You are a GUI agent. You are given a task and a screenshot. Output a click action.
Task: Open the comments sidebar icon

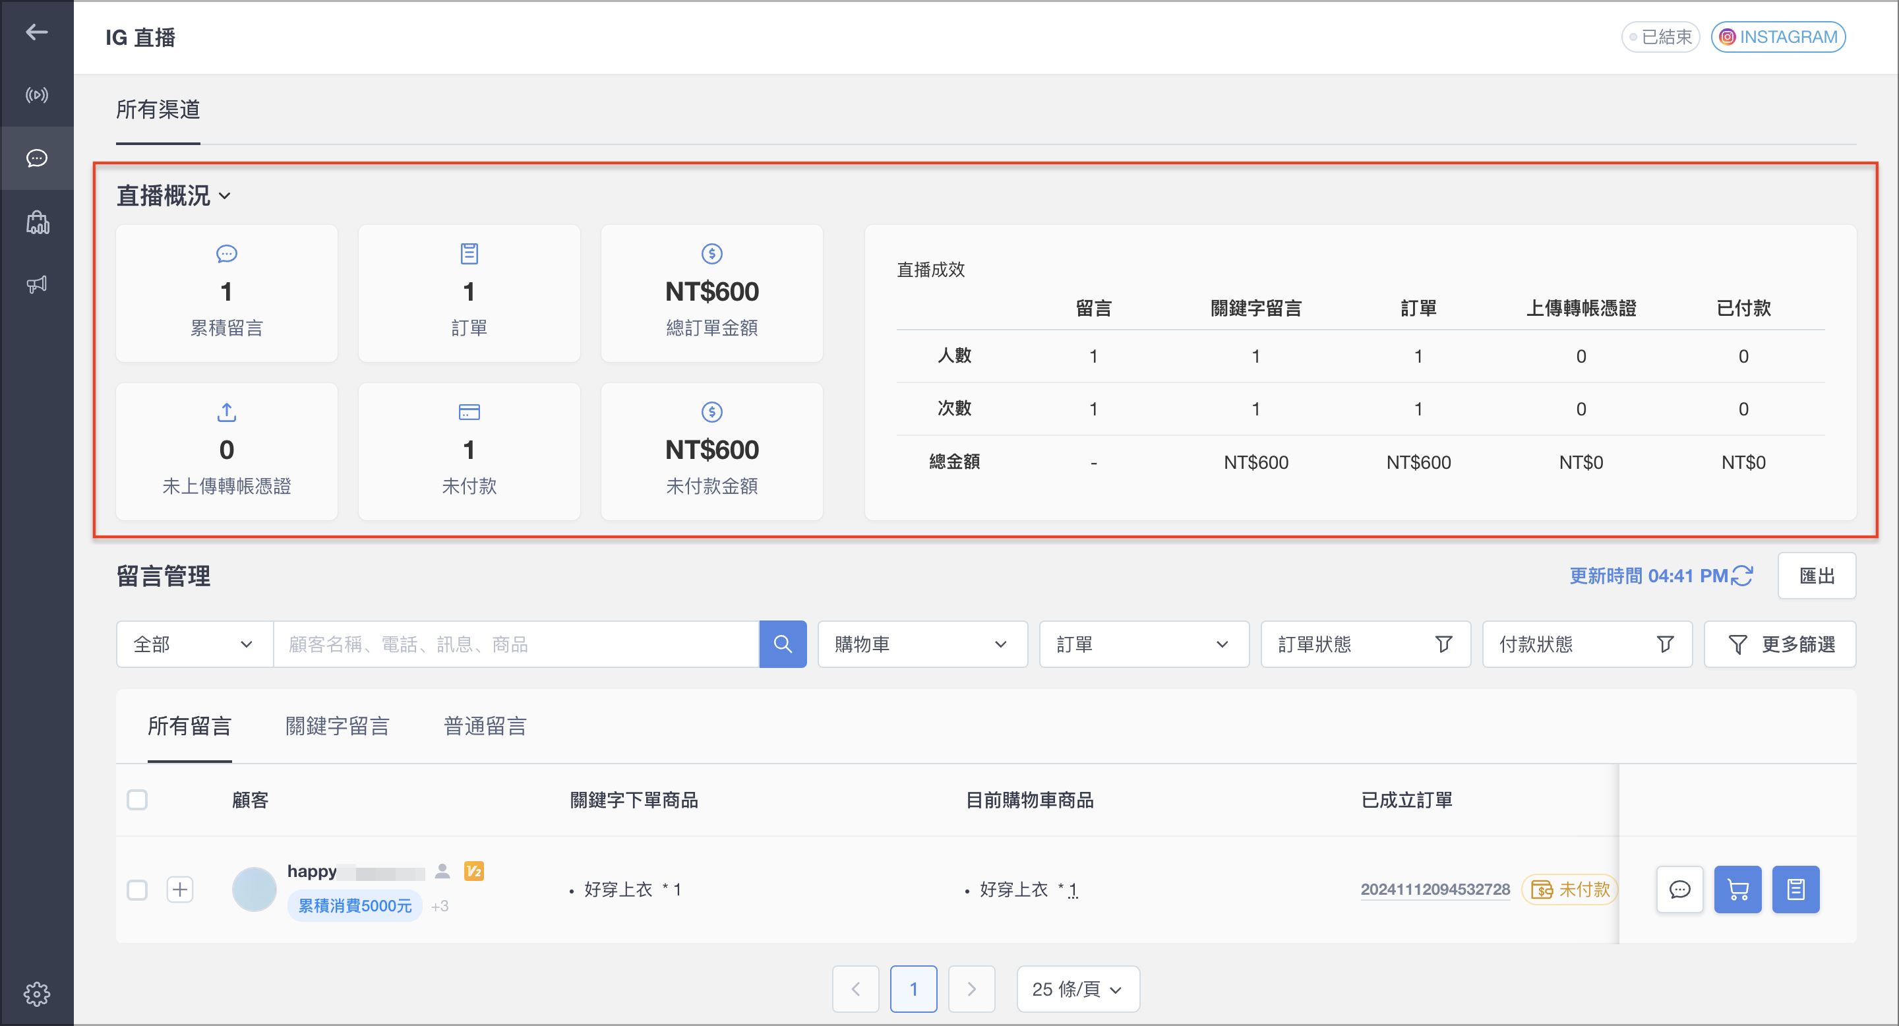tap(37, 158)
